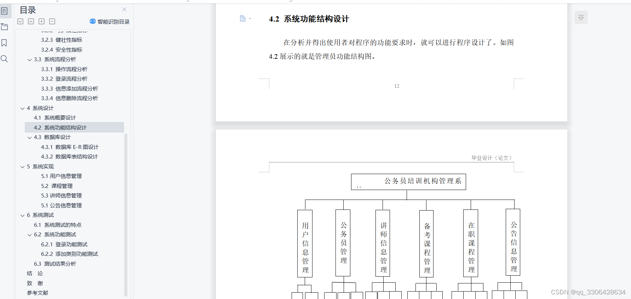Screen dimensions: 631x299
Task: Click the 目录 panel title
Action: pyautogui.click(x=28, y=10)
